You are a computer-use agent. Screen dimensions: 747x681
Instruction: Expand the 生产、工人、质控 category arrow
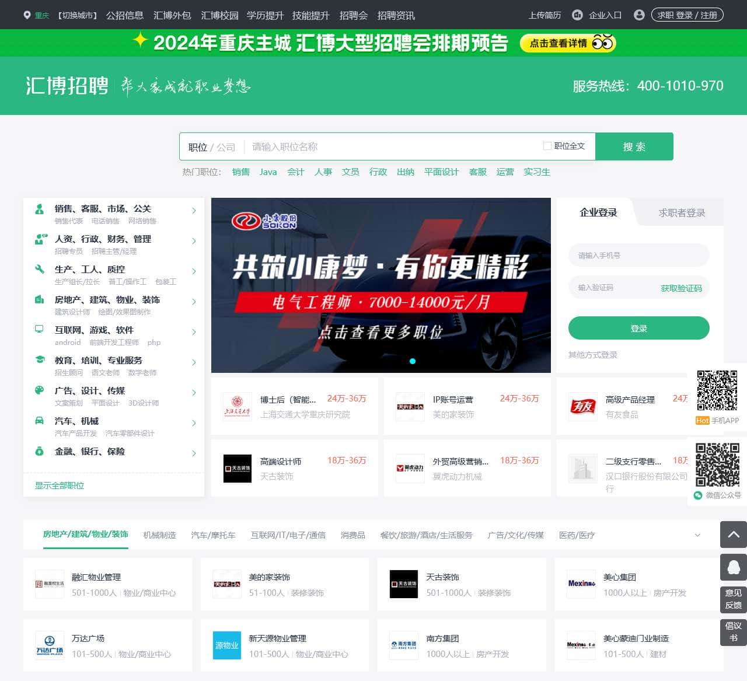[194, 271]
